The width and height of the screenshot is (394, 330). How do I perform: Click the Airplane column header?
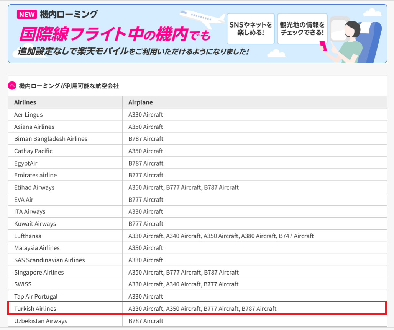(x=141, y=102)
